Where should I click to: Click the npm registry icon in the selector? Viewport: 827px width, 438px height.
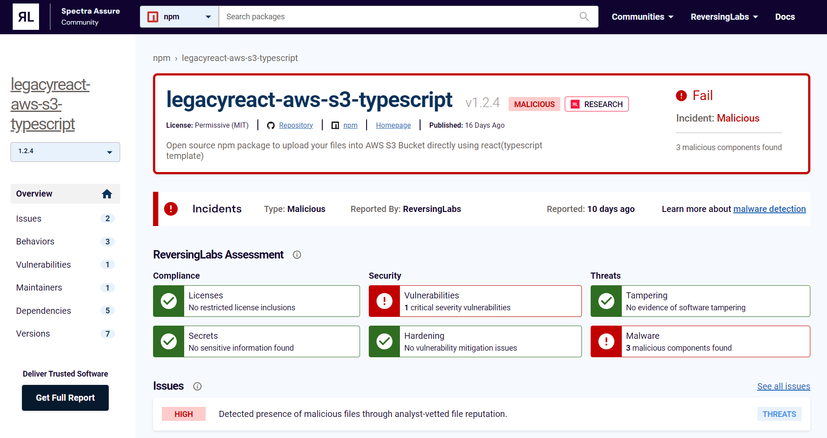pyautogui.click(x=153, y=17)
